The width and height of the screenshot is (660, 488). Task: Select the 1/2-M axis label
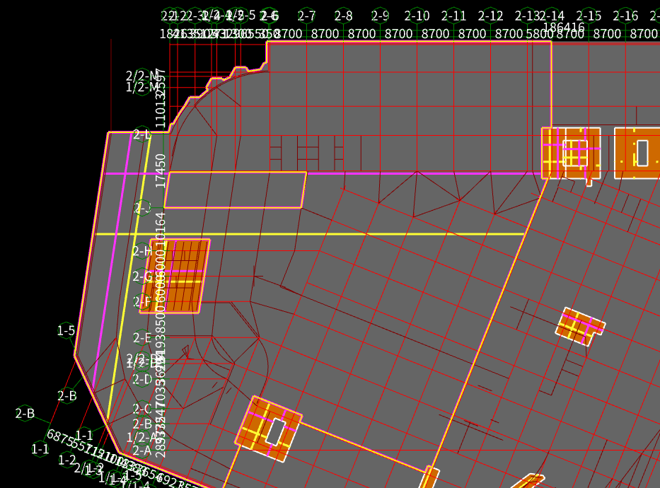pos(142,87)
